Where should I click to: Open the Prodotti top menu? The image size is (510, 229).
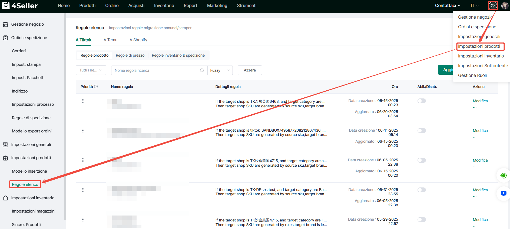coord(87,5)
